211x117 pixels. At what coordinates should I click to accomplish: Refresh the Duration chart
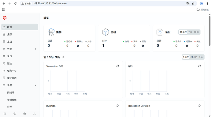(x=118, y=106)
